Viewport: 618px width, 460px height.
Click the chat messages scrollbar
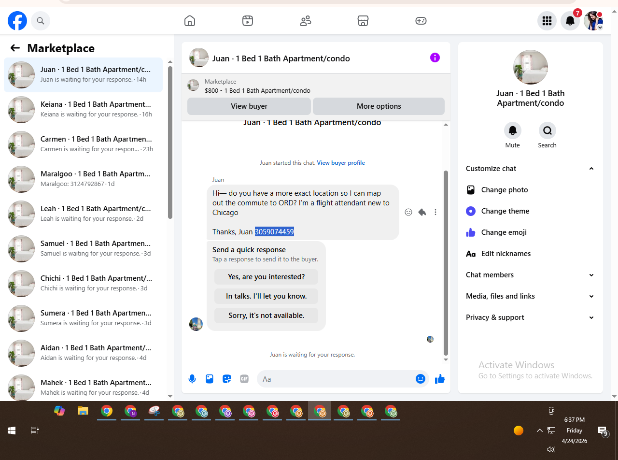(x=446, y=263)
